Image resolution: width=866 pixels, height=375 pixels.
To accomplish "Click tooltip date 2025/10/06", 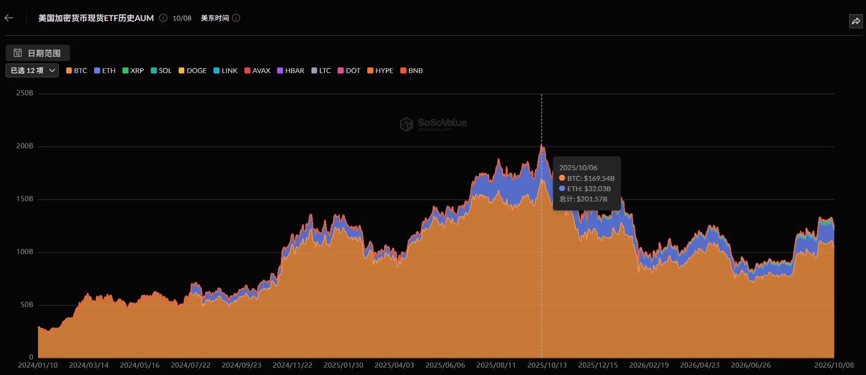I will click(578, 168).
